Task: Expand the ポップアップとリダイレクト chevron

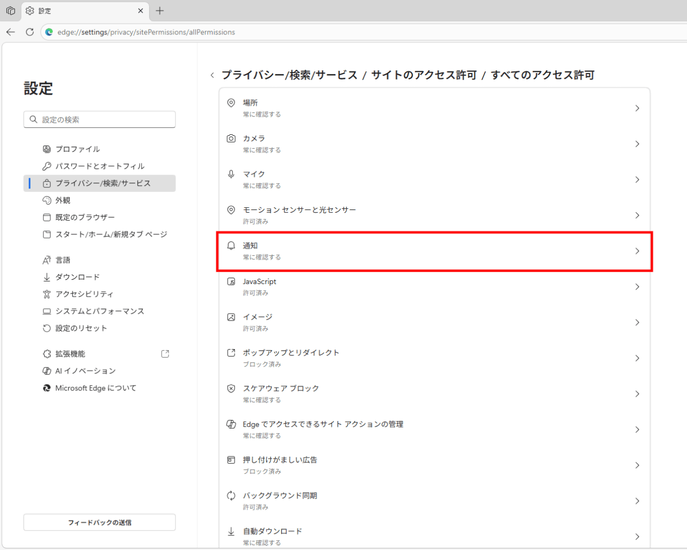Action: click(x=637, y=358)
